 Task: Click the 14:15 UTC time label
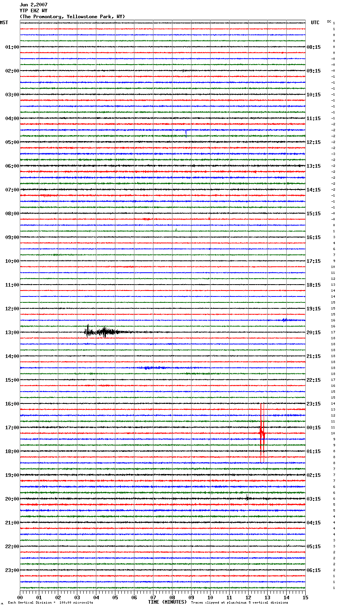pos(314,190)
